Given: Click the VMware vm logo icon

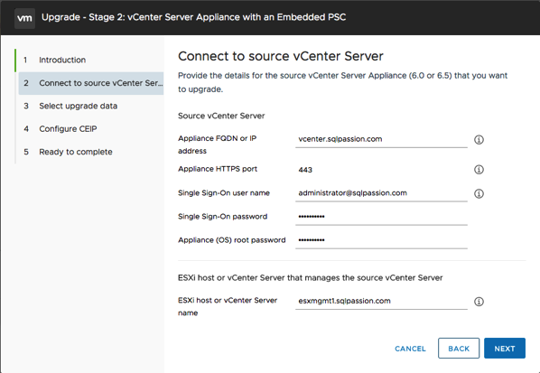Looking at the screenshot, I should click(x=24, y=18).
